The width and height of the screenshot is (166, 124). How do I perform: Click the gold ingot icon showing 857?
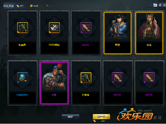(x=18, y=6)
